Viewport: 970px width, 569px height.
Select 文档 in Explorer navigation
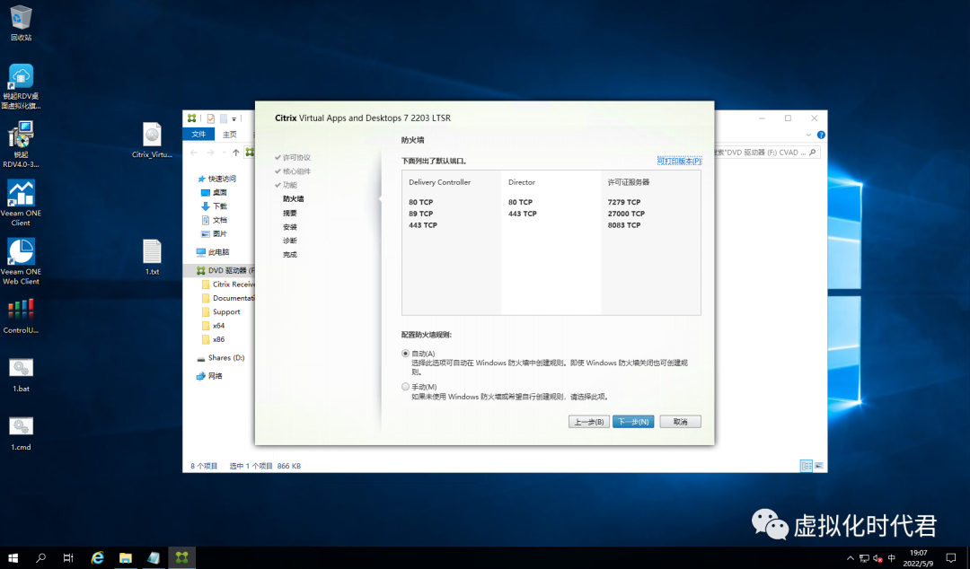pos(220,220)
